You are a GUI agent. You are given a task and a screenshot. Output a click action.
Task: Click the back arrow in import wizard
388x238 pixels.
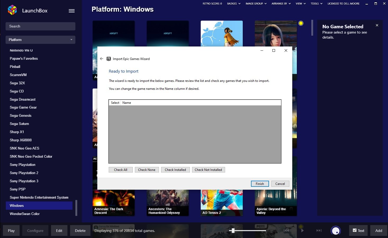102,59
